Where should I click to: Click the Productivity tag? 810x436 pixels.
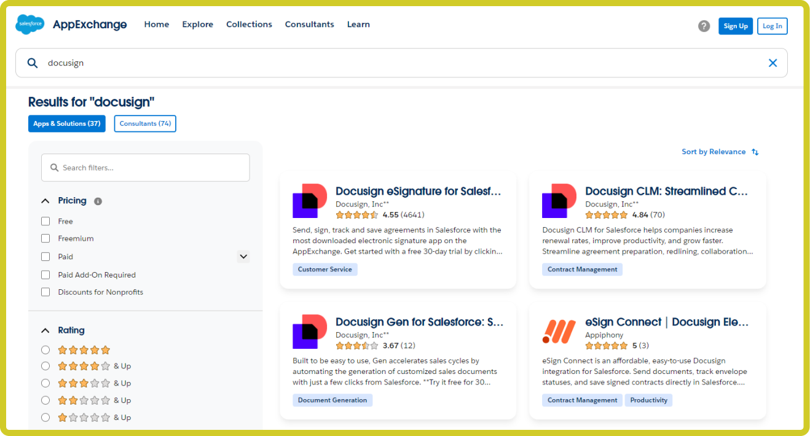[649, 400]
